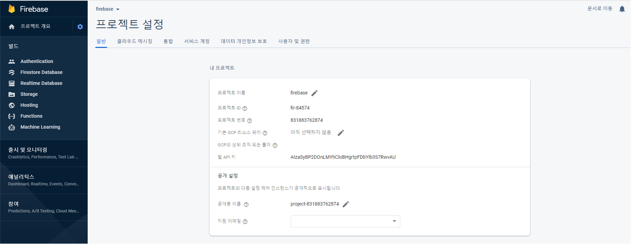
Task: Open the 지원 이메일 dropdown
Action: coord(345,221)
